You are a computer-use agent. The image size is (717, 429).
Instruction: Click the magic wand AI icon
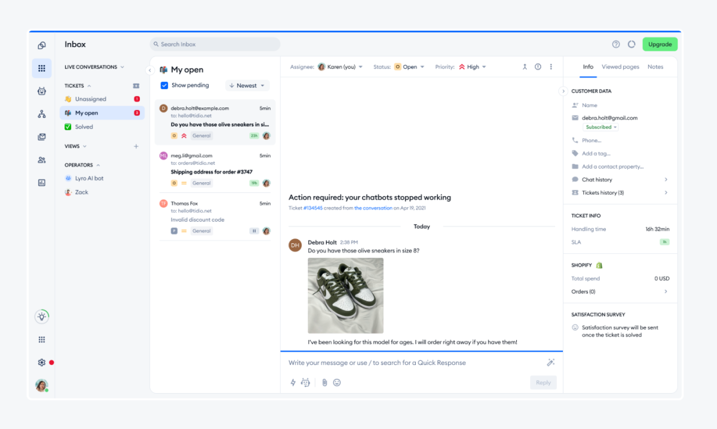tap(550, 363)
